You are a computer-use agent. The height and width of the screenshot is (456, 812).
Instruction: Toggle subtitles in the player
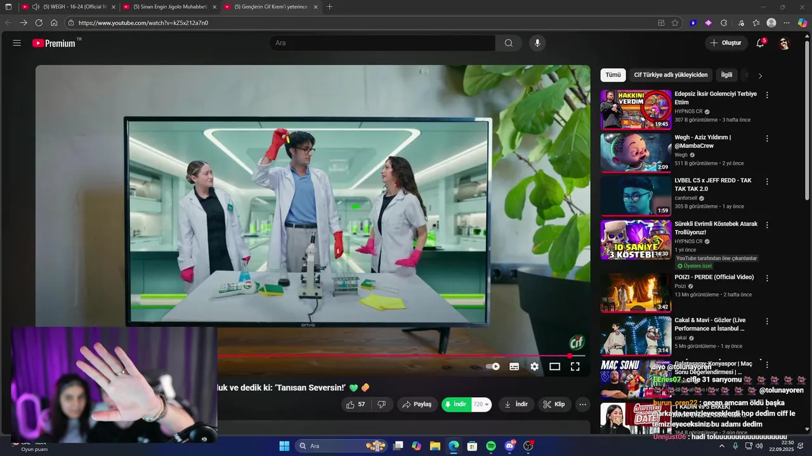coord(514,366)
